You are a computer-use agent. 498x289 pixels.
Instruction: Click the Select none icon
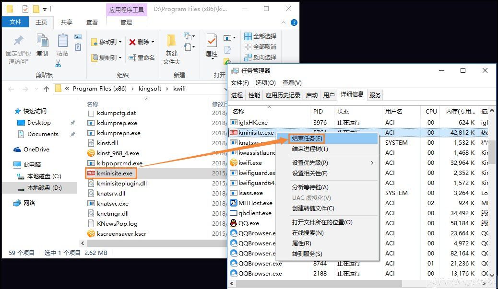(248, 47)
